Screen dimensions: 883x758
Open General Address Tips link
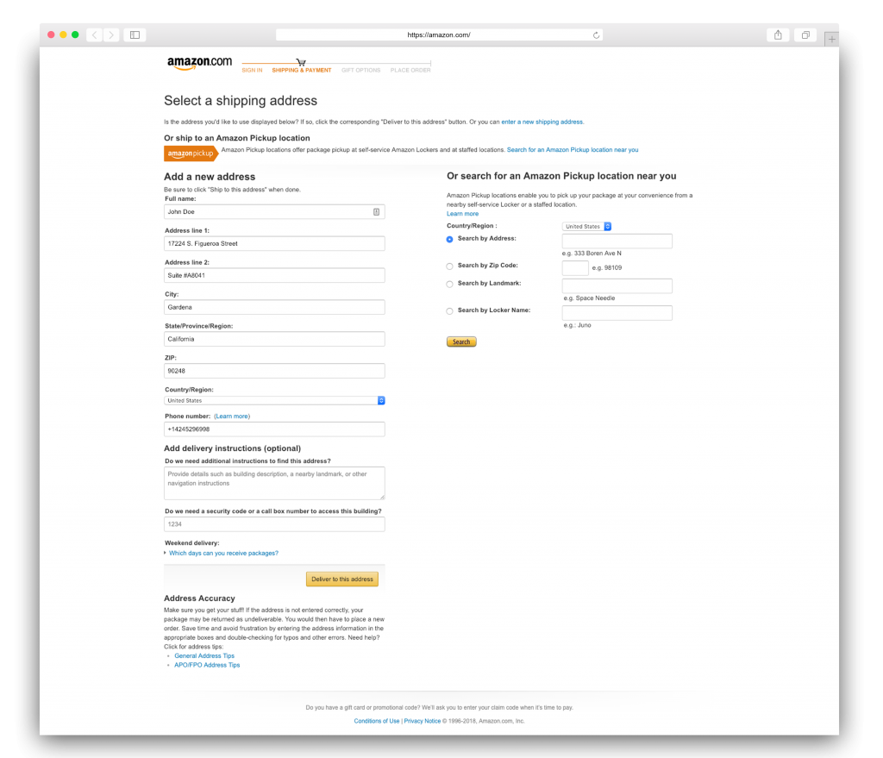tap(204, 655)
